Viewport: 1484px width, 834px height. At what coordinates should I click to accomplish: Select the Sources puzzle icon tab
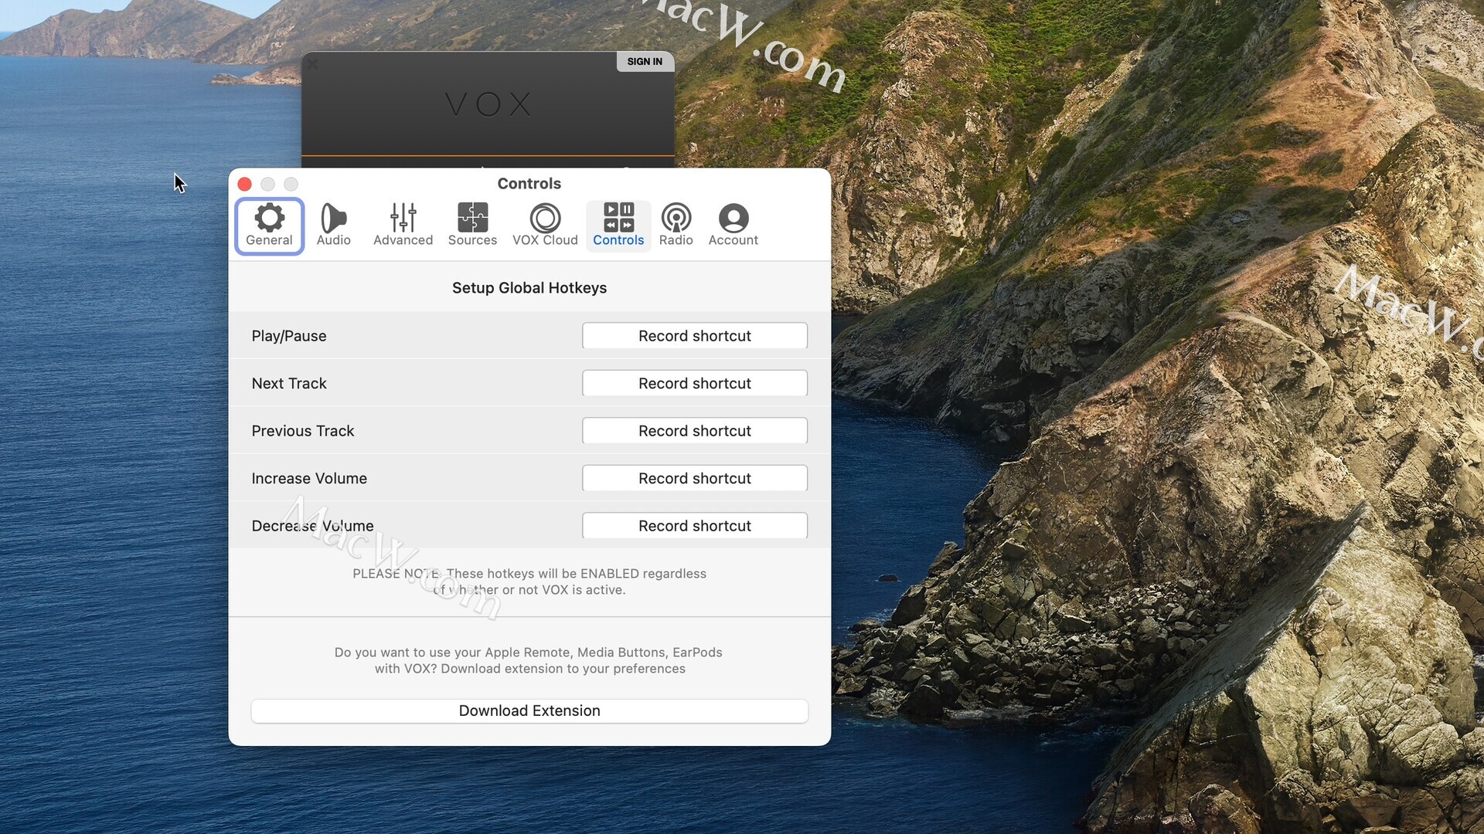pos(472,225)
